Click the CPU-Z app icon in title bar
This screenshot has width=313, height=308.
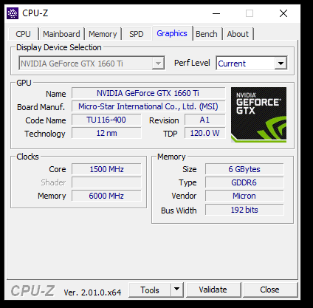13,13
